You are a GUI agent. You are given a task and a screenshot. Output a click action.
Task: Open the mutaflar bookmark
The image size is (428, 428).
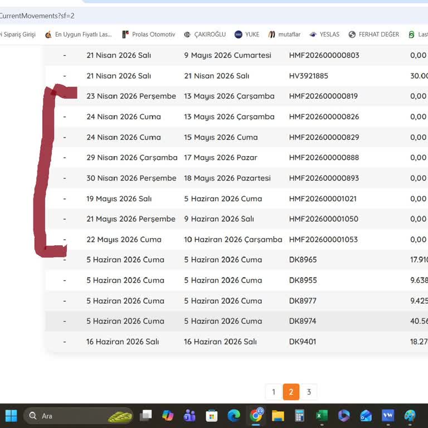click(x=284, y=35)
